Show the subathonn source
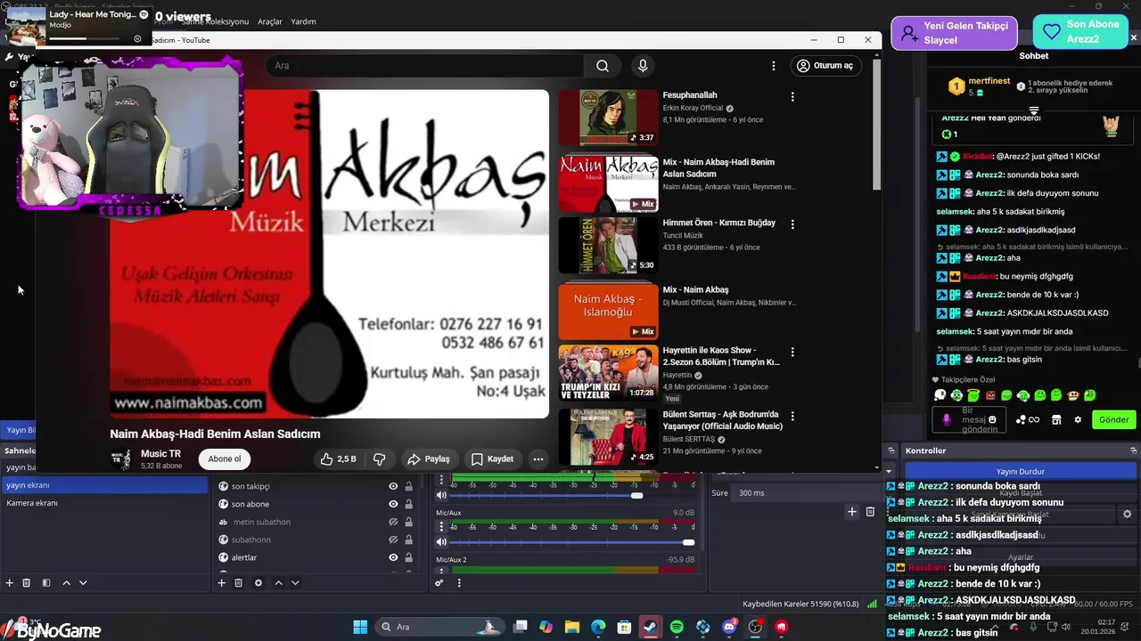 pos(393,540)
